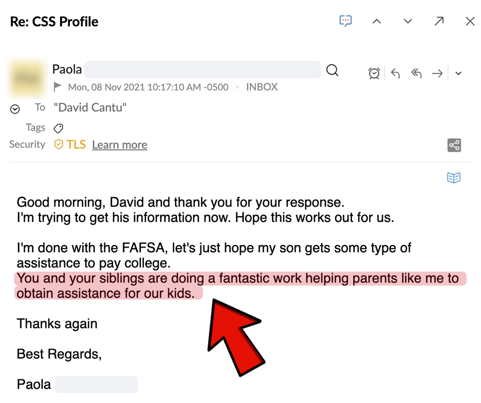Set a reminder with alarm clock icon
The image size is (481, 403).
coord(374,73)
